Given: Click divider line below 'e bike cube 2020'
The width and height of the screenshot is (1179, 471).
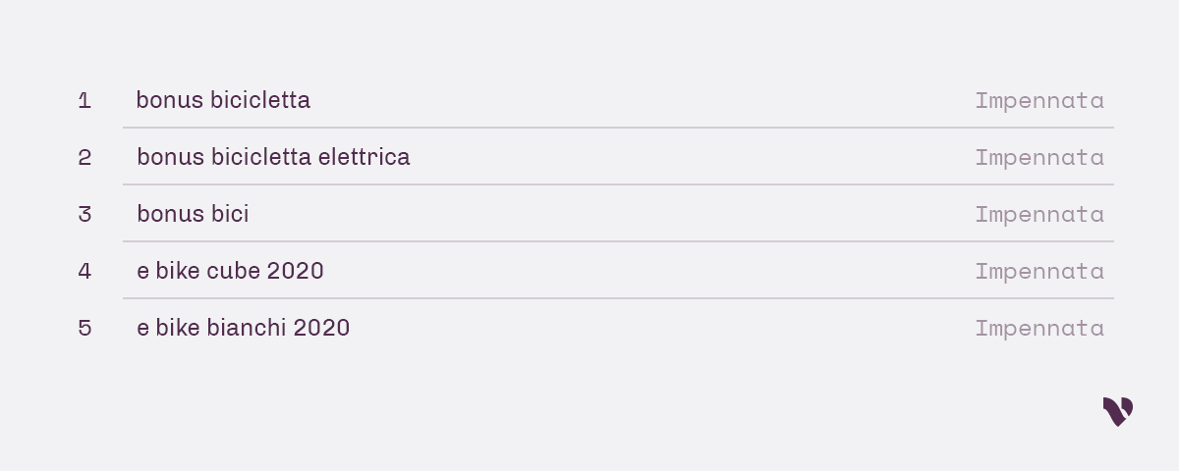Looking at the screenshot, I should click(618, 298).
